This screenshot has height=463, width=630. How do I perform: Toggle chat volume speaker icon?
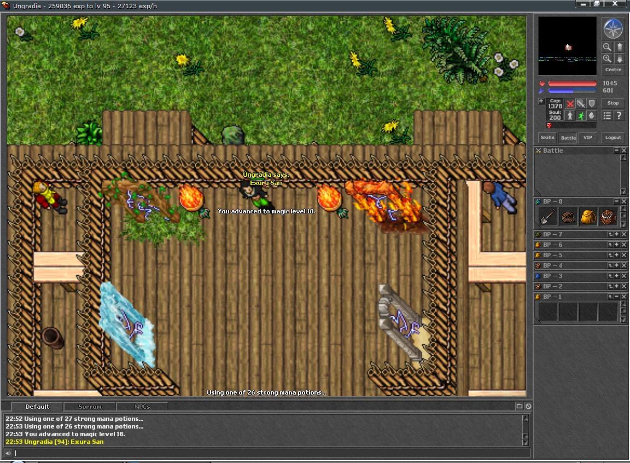pyautogui.click(x=8, y=453)
